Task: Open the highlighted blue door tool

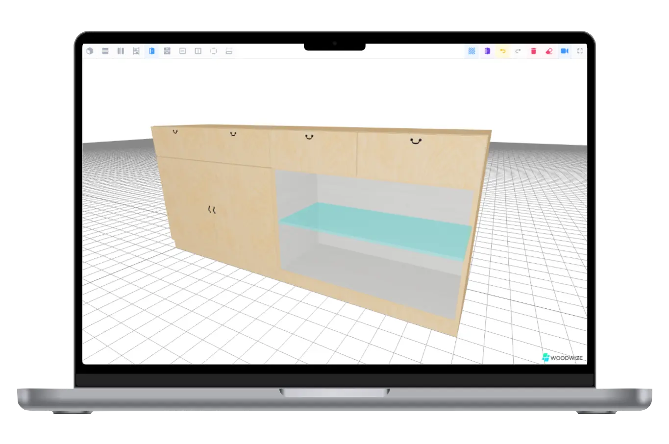Action: coord(151,51)
